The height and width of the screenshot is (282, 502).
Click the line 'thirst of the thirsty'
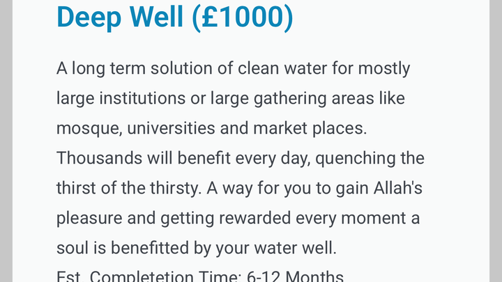[129, 188]
